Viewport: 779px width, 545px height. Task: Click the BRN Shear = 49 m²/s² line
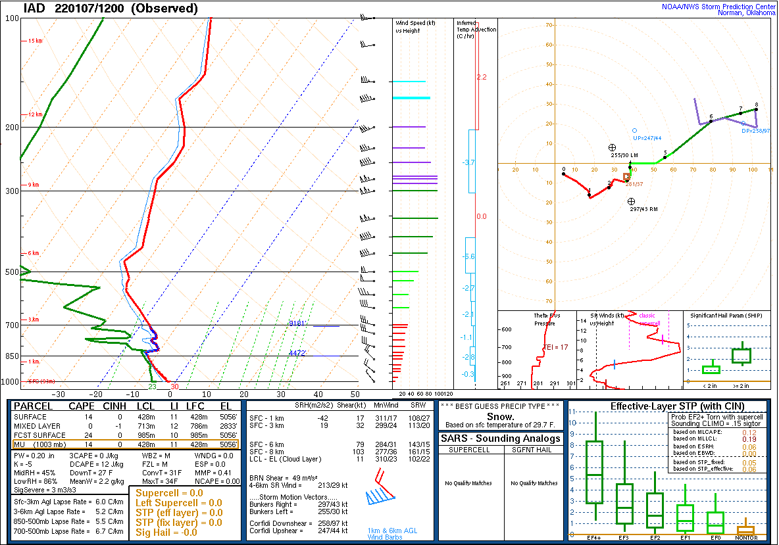284,478
